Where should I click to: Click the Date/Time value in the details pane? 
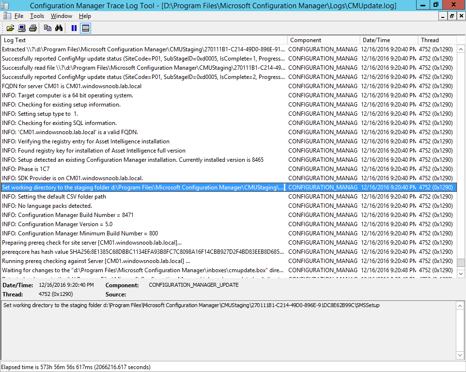(66, 285)
